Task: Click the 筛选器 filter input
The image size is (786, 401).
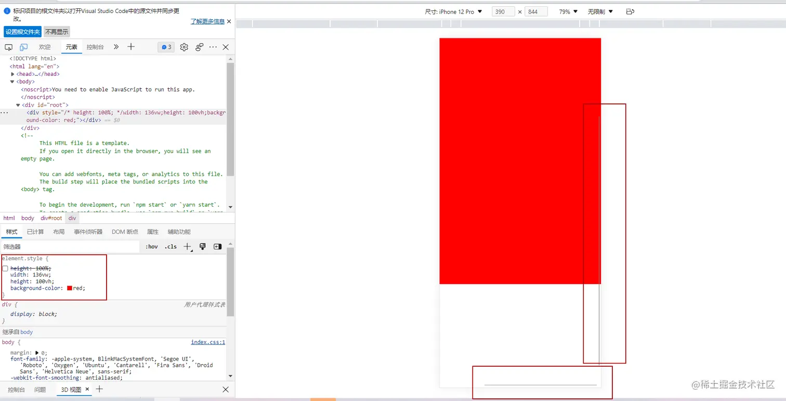Action: (x=70, y=247)
